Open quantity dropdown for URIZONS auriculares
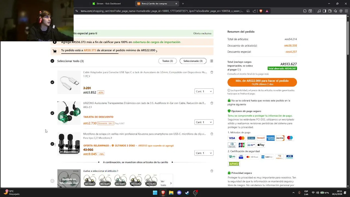 coord(204,122)
